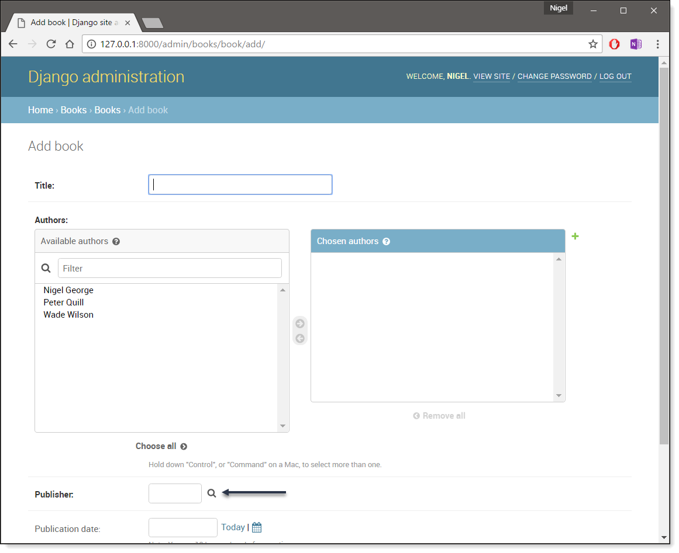Select Wade Wilson in available authors
The image size is (679, 553).
click(68, 315)
